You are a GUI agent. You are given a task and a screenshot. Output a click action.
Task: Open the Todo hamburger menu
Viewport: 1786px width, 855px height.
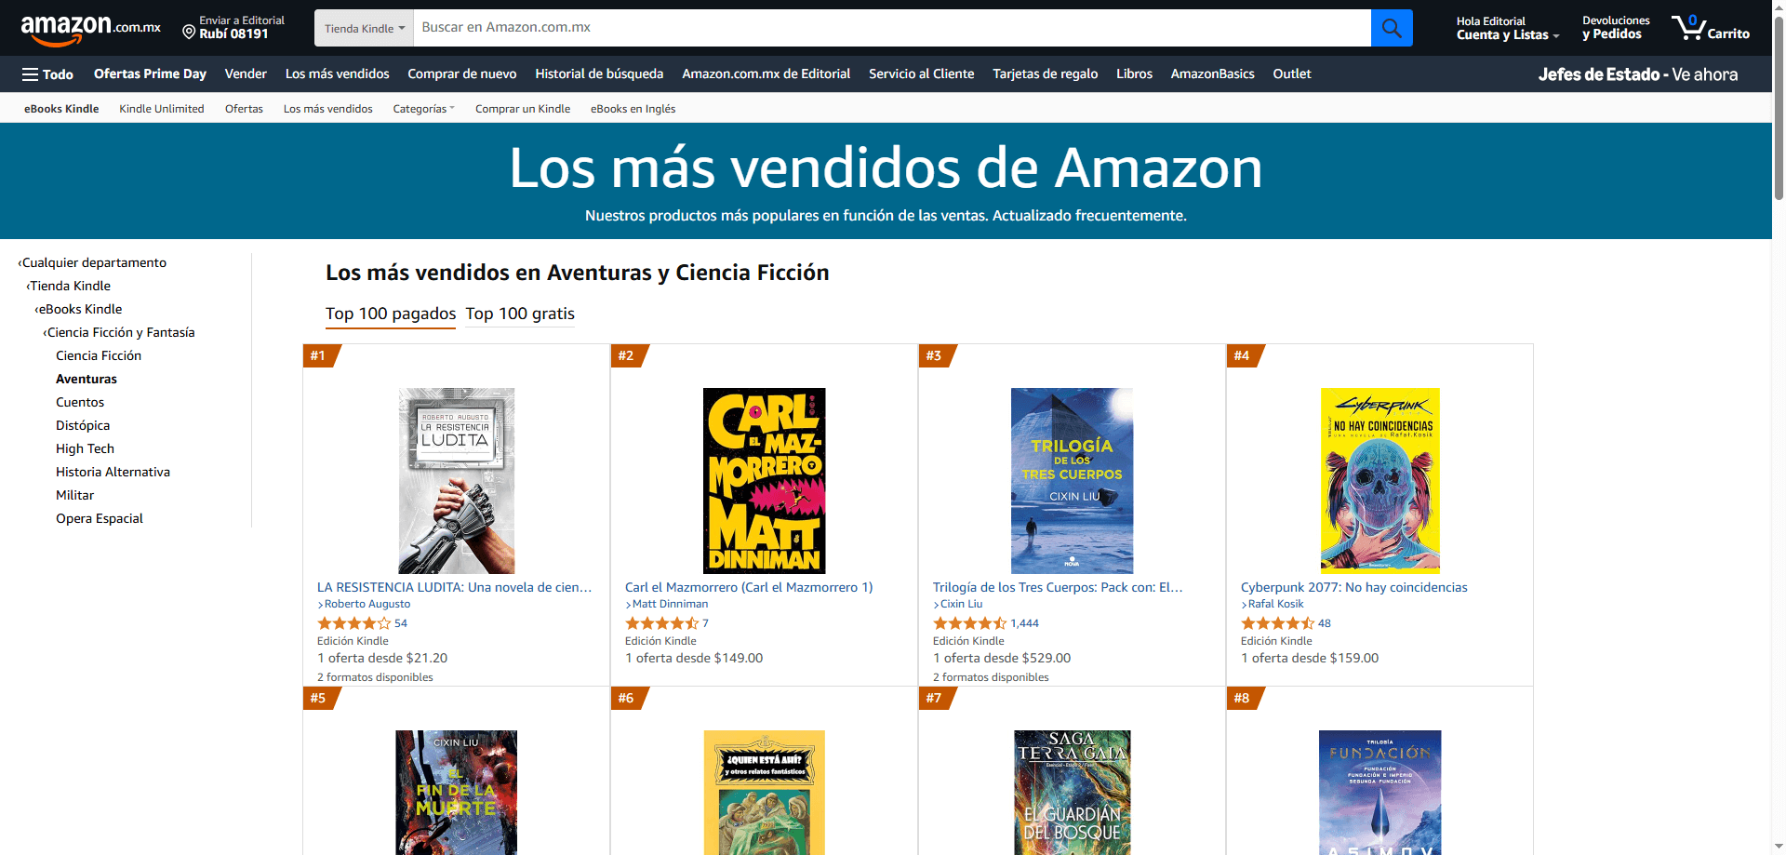(47, 74)
